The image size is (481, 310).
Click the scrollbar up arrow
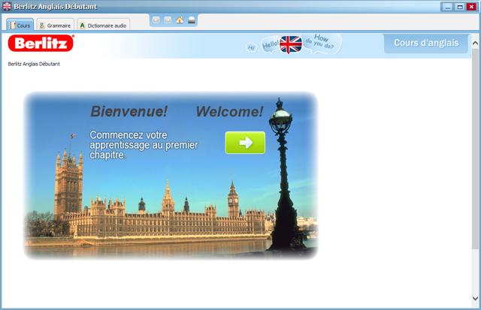coord(475,44)
